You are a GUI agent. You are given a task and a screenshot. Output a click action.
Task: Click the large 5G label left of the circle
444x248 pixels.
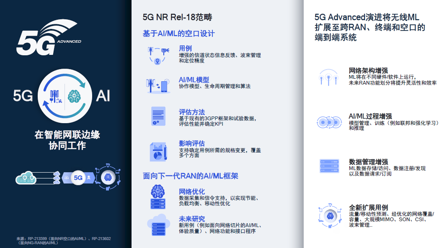[23, 96]
